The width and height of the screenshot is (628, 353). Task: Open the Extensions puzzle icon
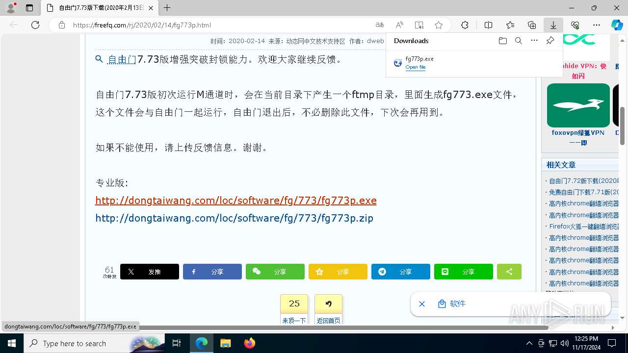tap(465, 25)
